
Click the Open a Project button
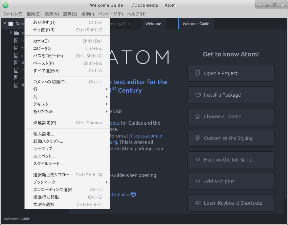(x=231, y=73)
